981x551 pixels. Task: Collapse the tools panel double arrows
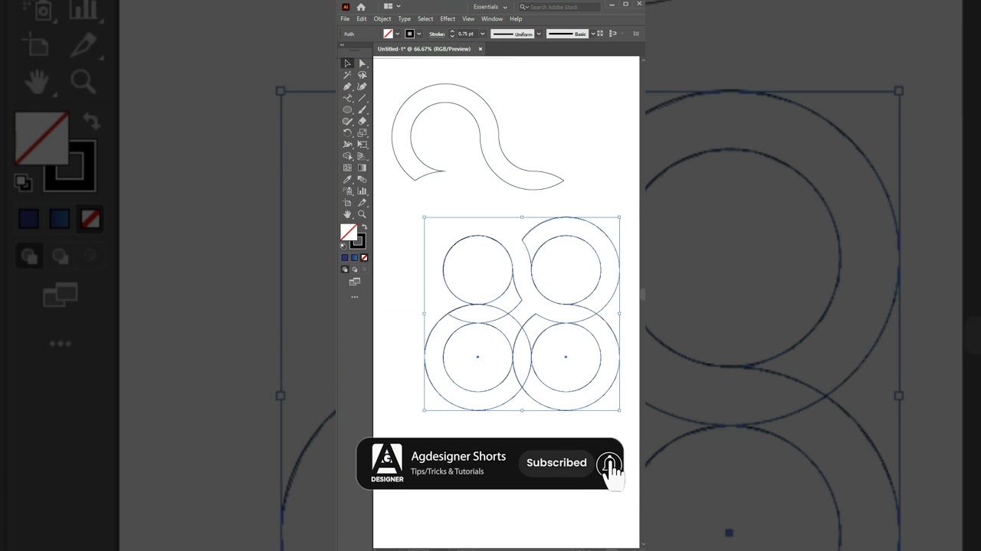342,45
